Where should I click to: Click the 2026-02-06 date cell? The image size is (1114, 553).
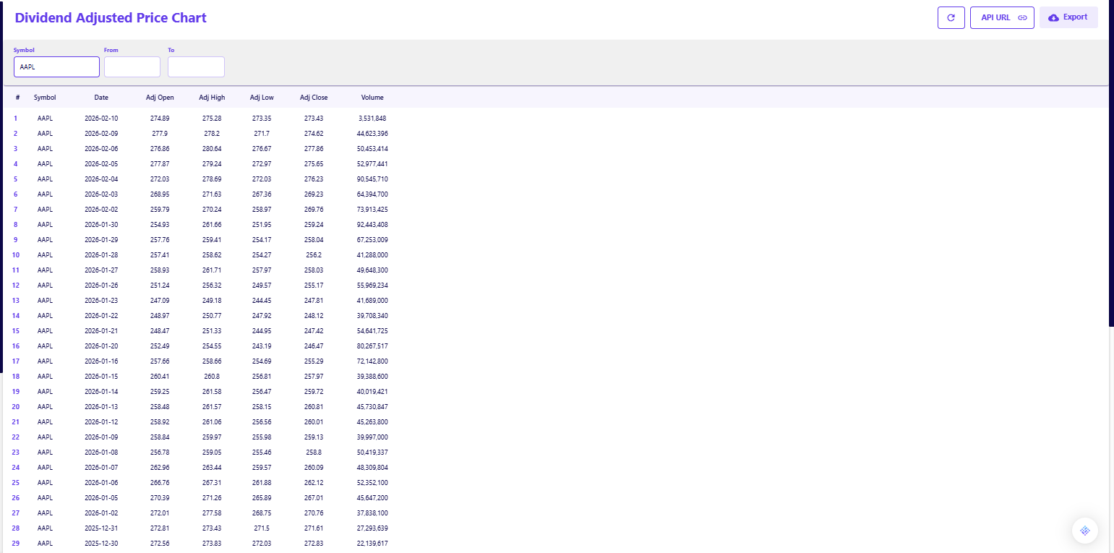[101, 149]
